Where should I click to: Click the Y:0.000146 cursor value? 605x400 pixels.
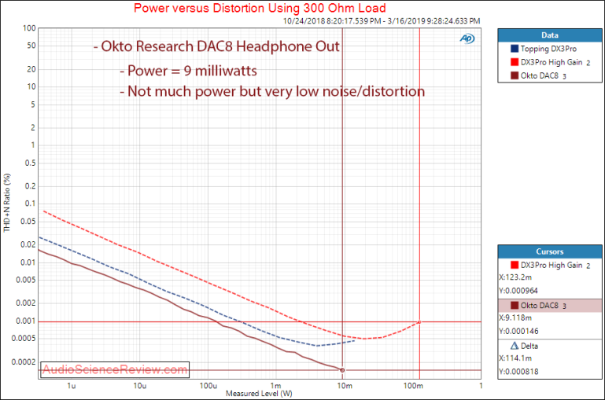(518, 331)
